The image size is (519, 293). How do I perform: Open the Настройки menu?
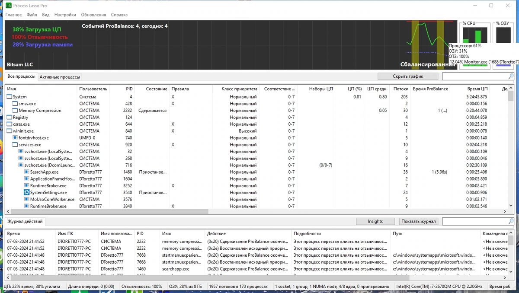point(65,15)
